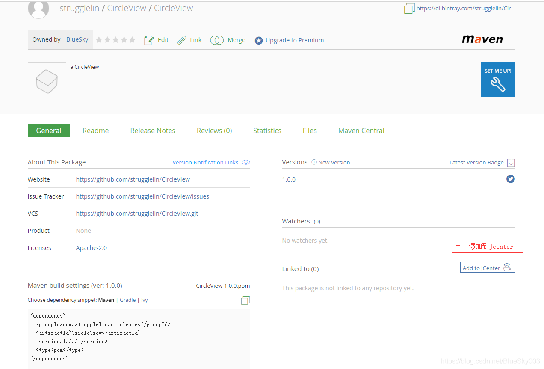Open the BlueSky owner link
Image resolution: width=544 pixels, height=369 pixels.
point(77,39)
